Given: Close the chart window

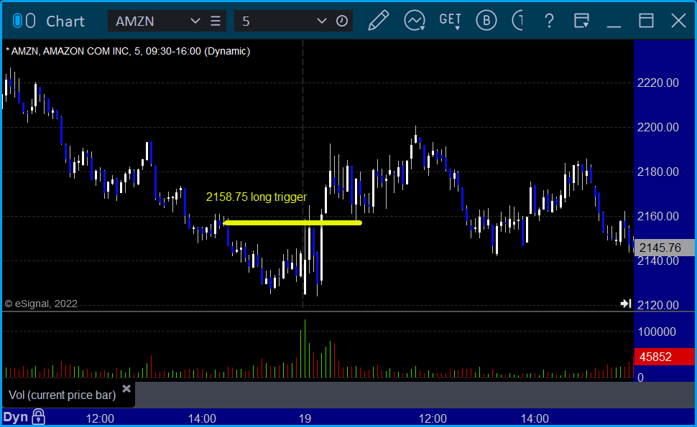Looking at the screenshot, I should click(678, 21).
